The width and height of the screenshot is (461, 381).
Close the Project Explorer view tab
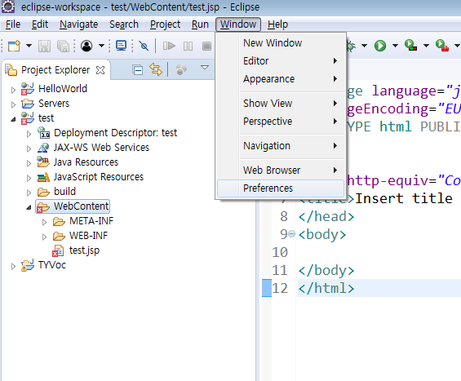point(100,70)
